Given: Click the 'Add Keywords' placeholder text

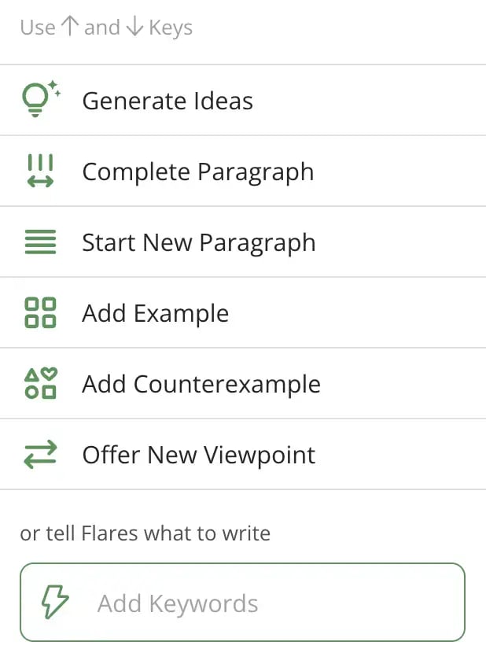Looking at the screenshot, I should click(178, 603).
